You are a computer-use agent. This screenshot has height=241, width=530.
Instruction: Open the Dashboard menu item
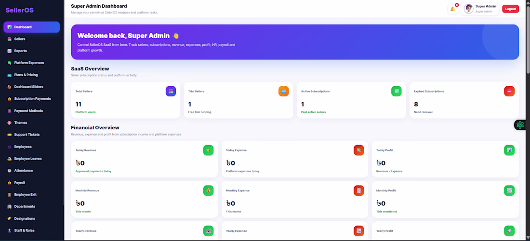tap(32, 27)
